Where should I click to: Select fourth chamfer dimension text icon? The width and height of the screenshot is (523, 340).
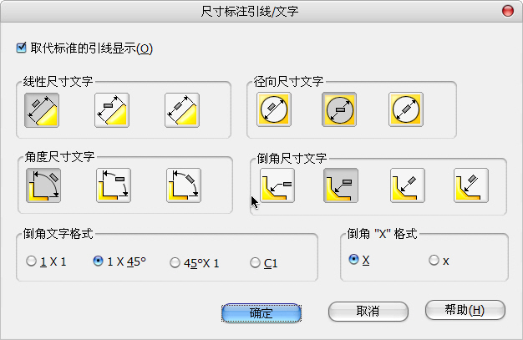coord(470,185)
